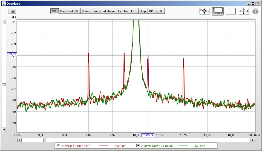Fit data to window with arrows icon

tap(244, 11)
